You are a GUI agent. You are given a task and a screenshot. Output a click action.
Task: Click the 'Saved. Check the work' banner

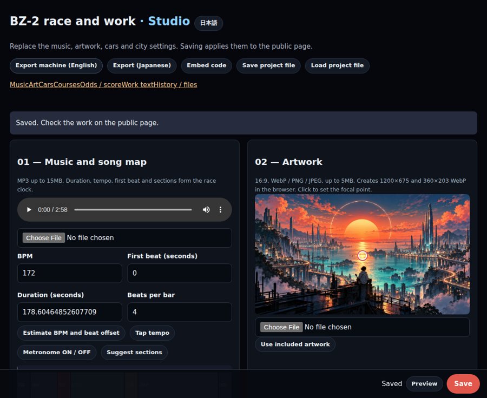[x=243, y=123]
